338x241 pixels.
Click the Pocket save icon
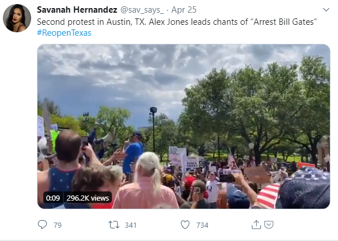coord(269,225)
